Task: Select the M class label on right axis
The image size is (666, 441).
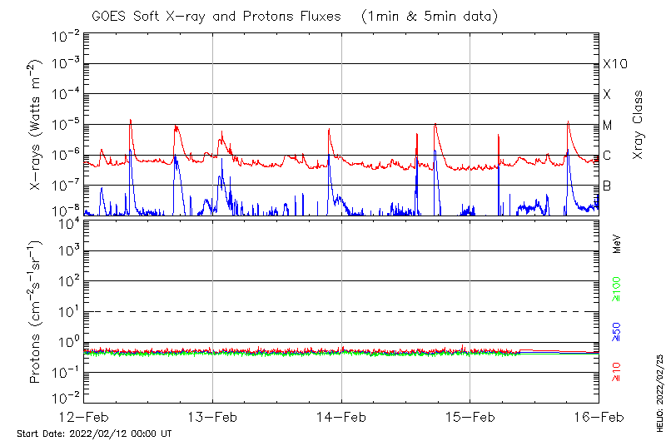Action: [x=608, y=126]
